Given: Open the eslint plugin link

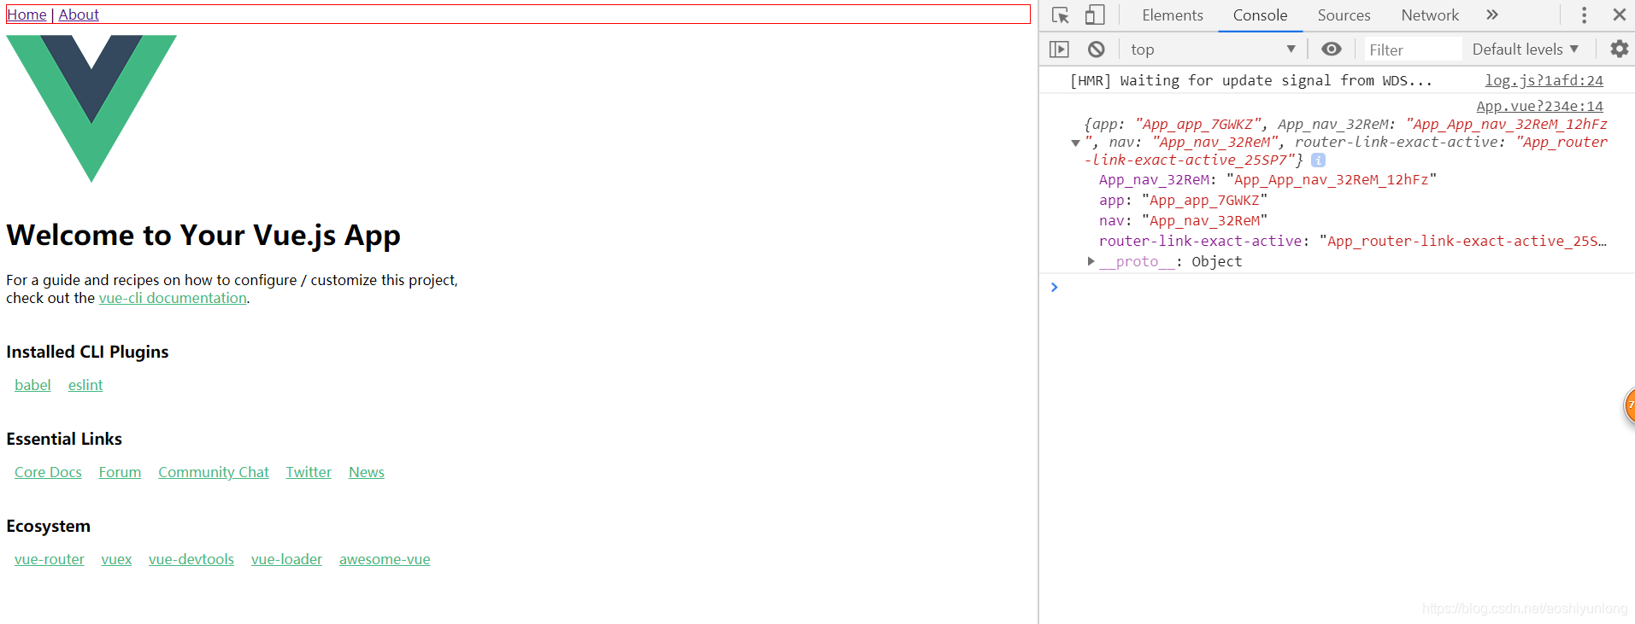Looking at the screenshot, I should (x=85, y=385).
